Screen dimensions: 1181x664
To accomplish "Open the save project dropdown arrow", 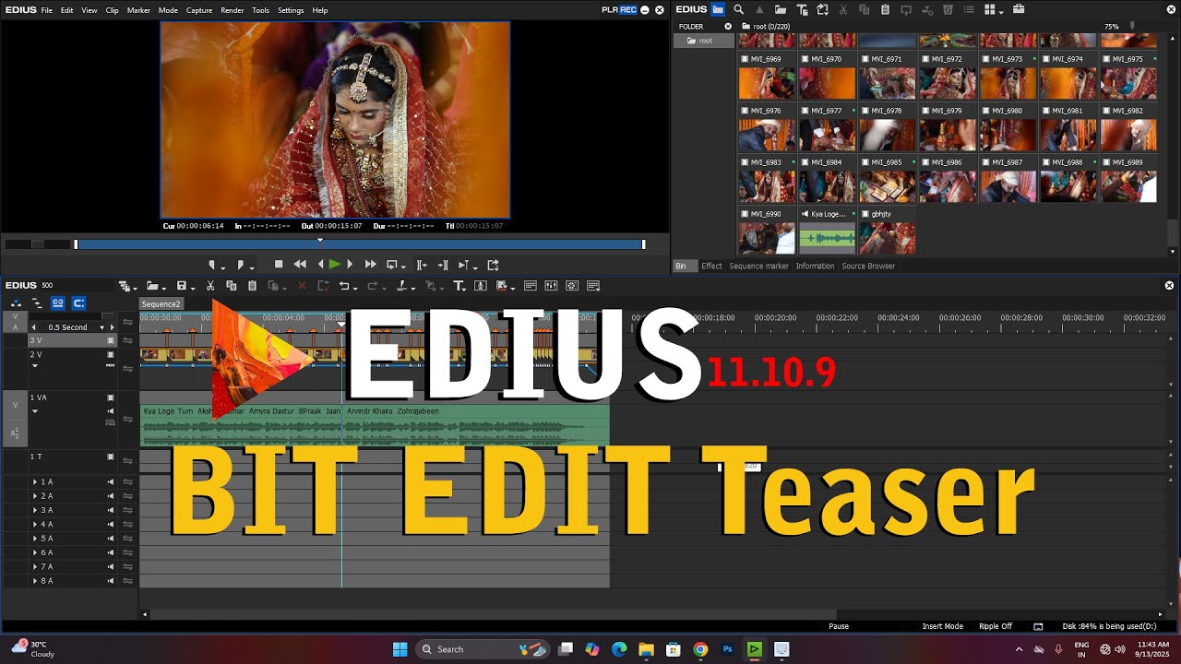I will coord(192,287).
